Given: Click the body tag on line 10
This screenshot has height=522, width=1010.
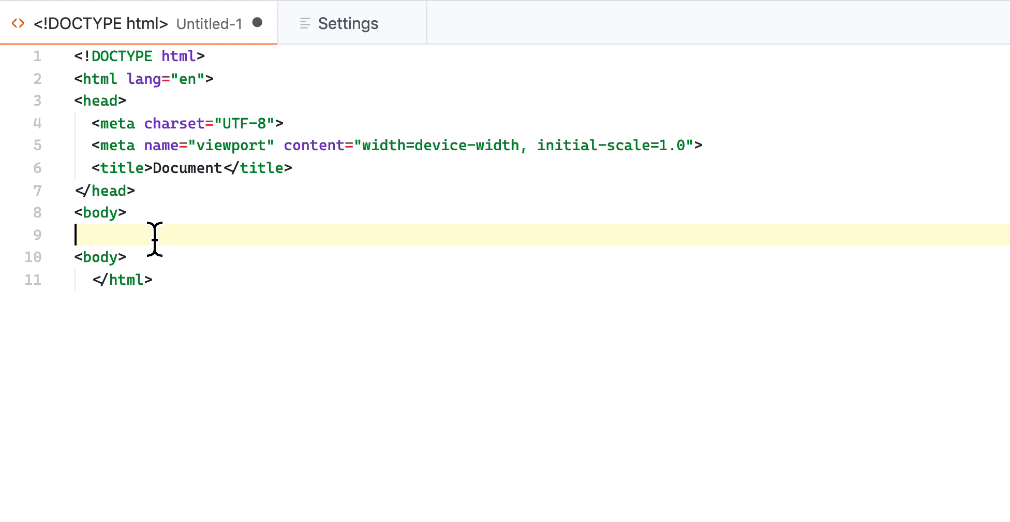Looking at the screenshot, I should [x=100, y=257].
